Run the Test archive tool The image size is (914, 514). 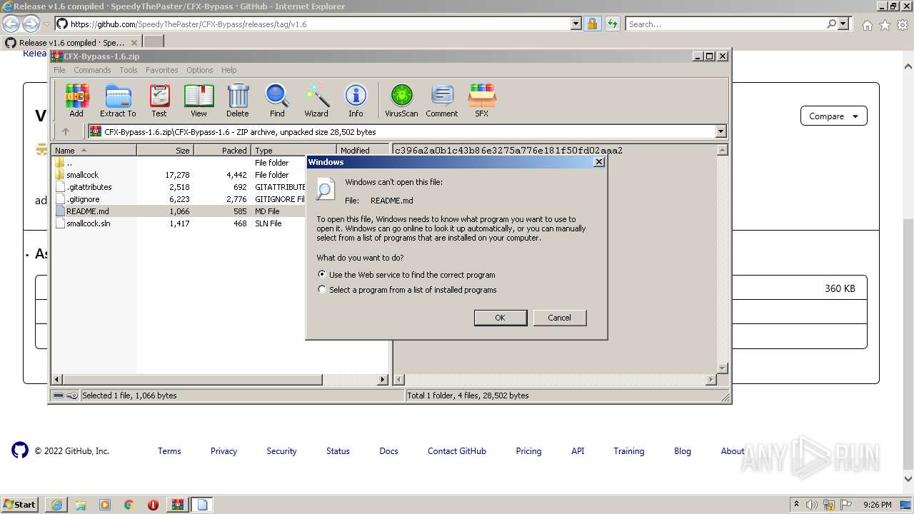coord(159,100)
